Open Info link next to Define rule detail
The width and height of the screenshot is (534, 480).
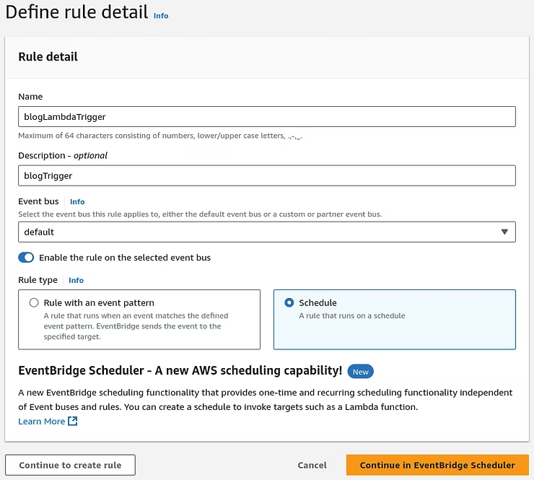coord(161,16)
